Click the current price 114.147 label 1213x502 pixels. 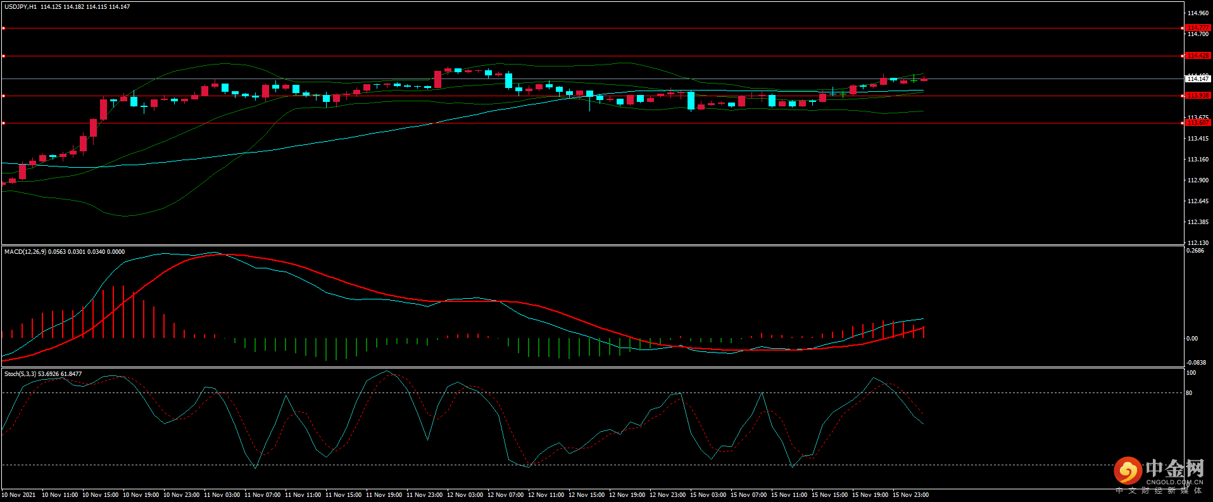(x=1197, y=79)
